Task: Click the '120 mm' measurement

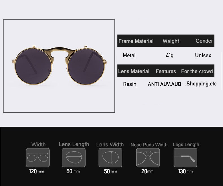Action: (36, 171)
